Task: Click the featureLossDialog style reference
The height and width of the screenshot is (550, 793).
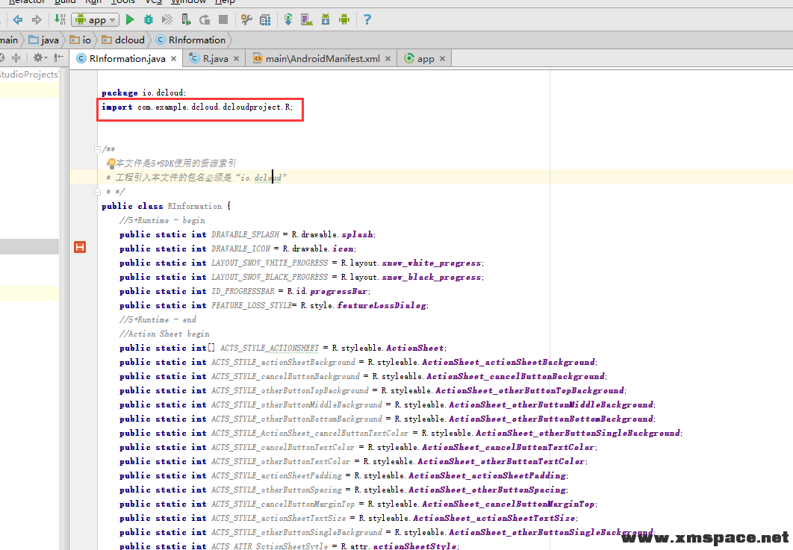Action: point(382,305)
